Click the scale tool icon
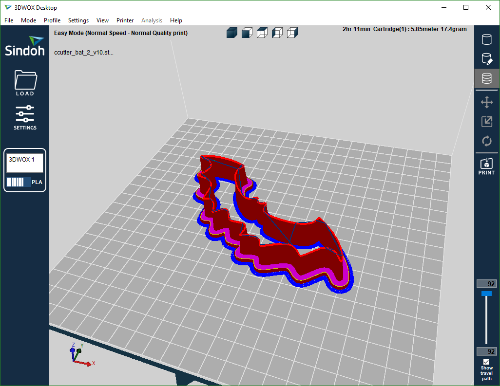This screenshot has width=500, height=386. [x=486, y=122]
